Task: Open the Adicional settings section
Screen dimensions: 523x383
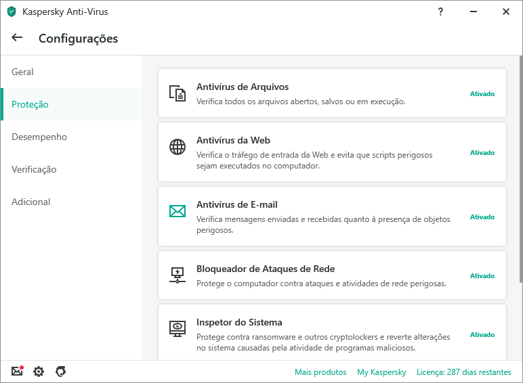Action: (x=71, y=202)
